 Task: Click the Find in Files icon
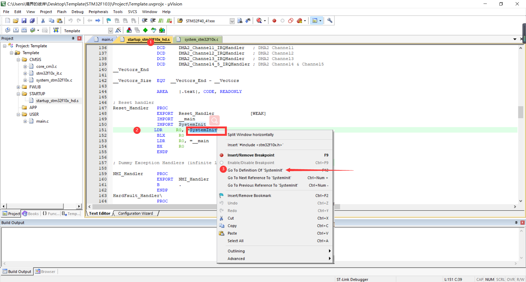(180, 21)
